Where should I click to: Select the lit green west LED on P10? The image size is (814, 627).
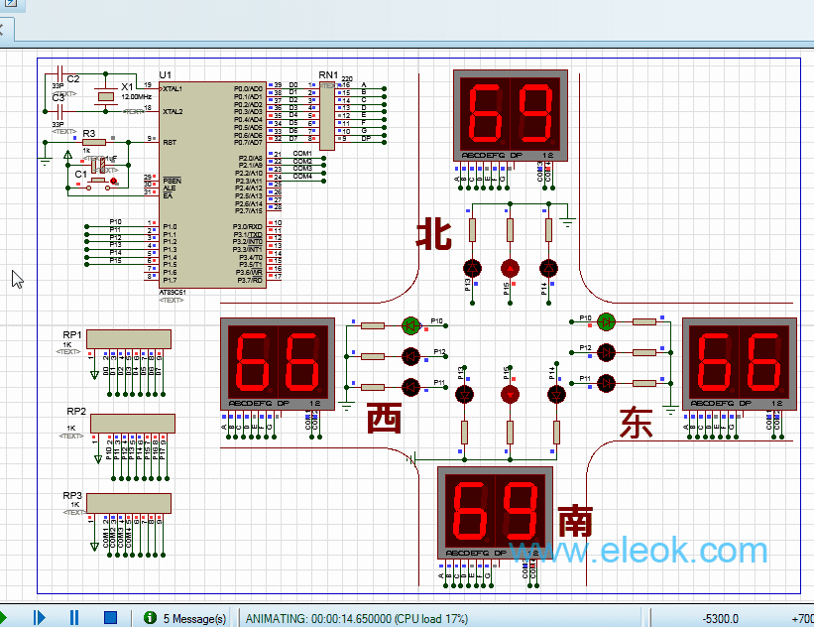click(410, 325)
